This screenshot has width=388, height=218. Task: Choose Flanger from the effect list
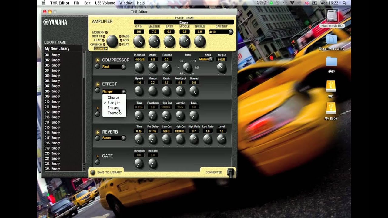pos(114,103)
